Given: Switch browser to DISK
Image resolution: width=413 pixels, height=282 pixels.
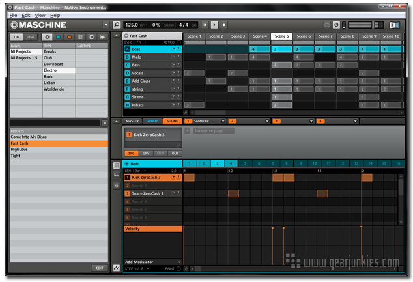Looking at the screenshot, I should click(x=31, y=37).
